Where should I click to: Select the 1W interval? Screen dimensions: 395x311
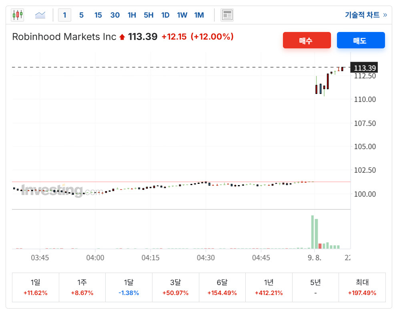[182, 15]
